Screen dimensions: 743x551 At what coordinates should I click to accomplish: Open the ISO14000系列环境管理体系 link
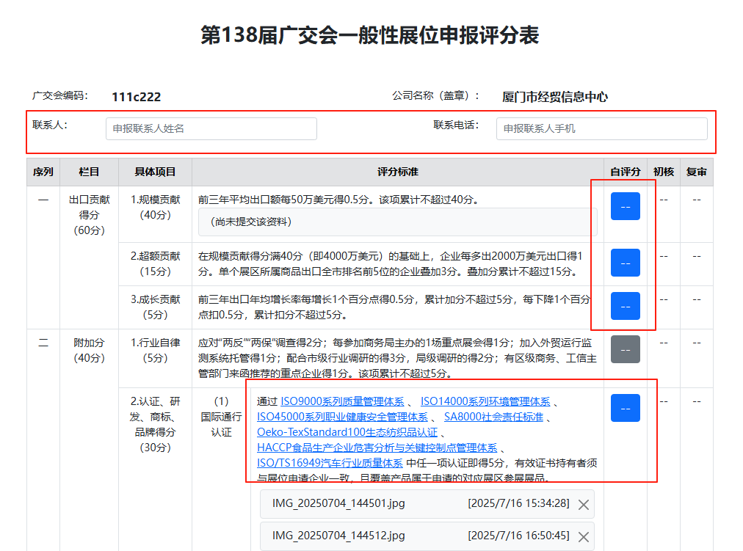[485, 401]
